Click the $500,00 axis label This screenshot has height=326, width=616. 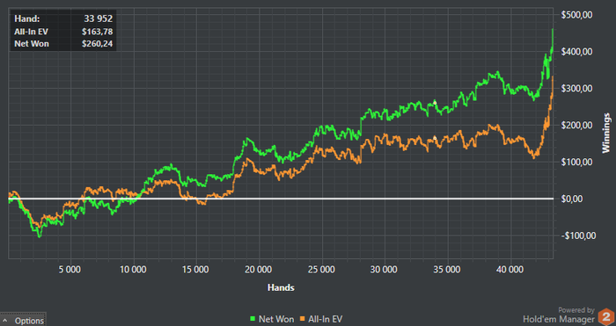tap(576, 15)
